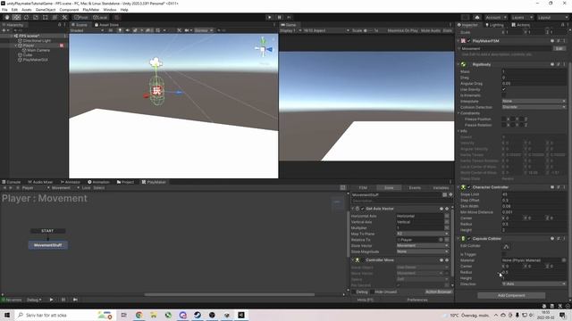
Task: Open Store Vector Movement dropdown
Action: tap(423, 246)
